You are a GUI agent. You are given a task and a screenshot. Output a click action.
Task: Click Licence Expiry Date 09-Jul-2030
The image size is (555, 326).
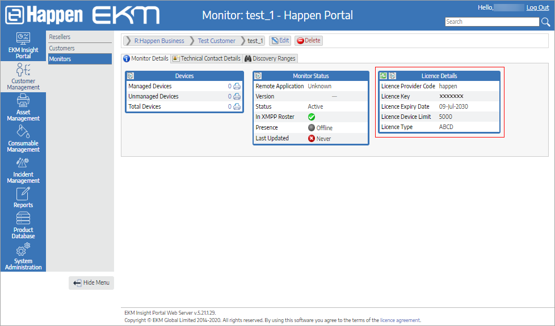coord(453,106)
